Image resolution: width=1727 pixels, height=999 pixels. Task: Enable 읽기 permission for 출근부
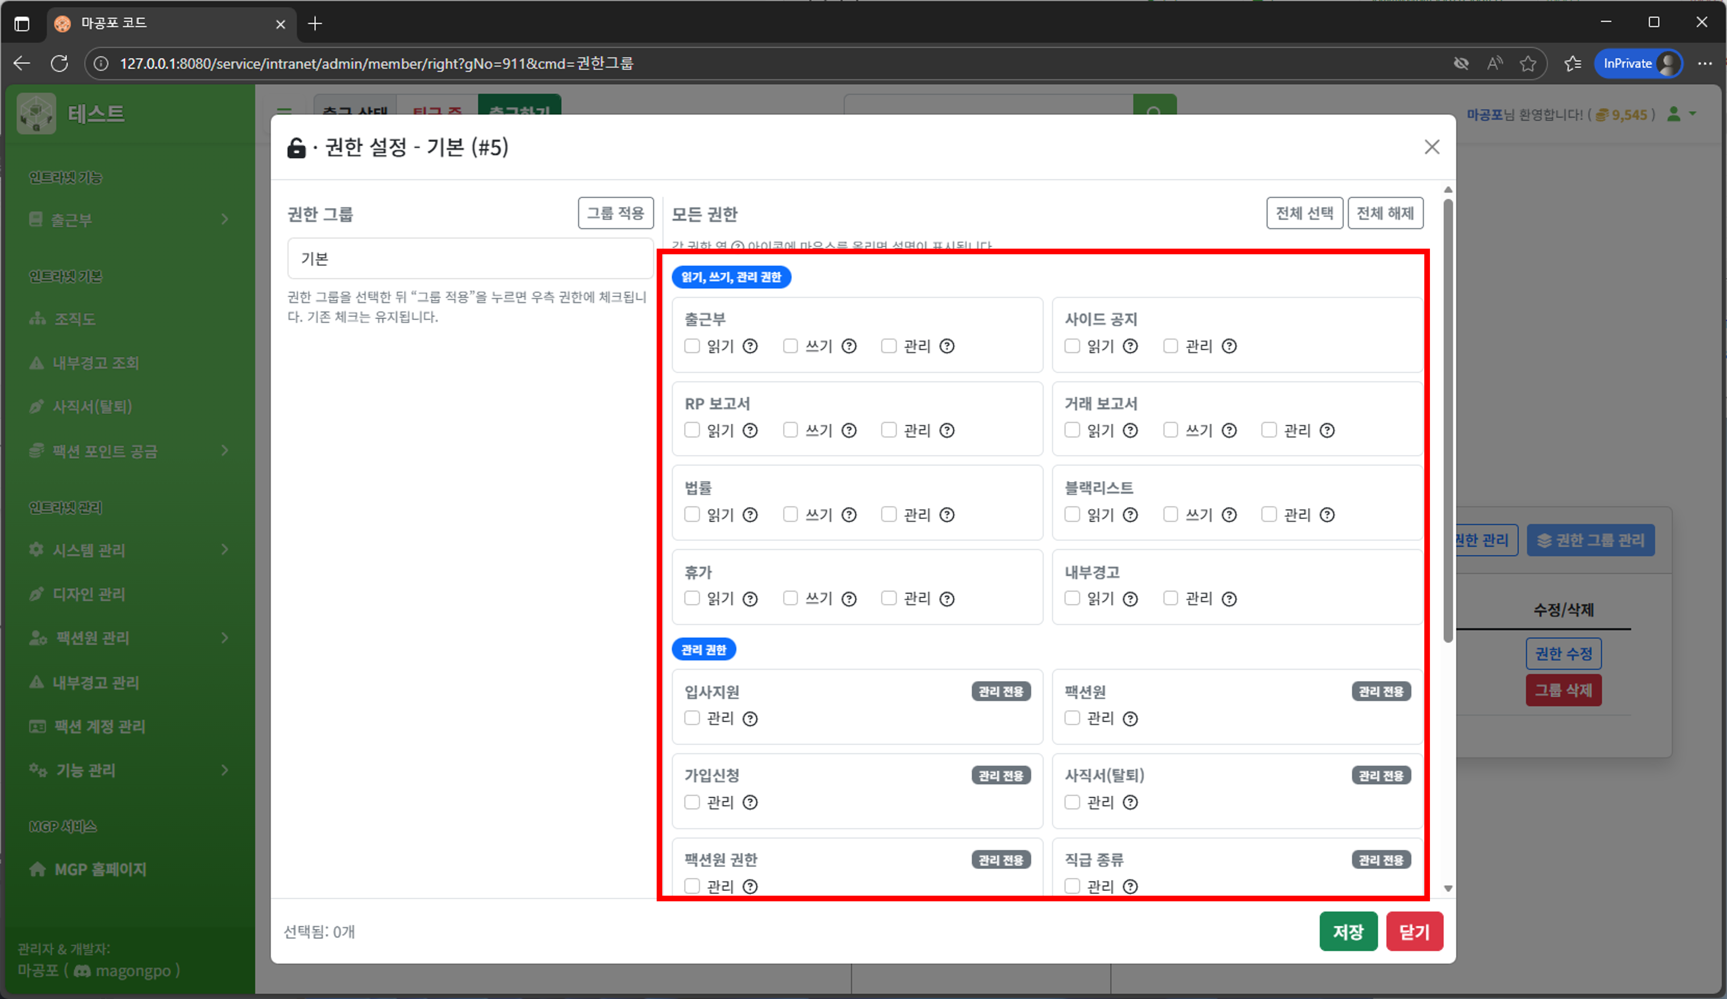pos(692,346)
